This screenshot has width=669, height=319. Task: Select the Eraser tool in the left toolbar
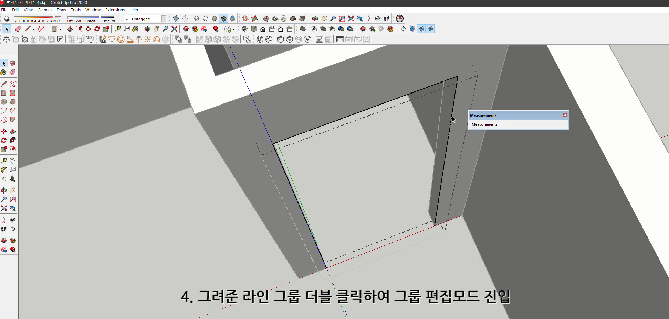[x=13, y=72]
